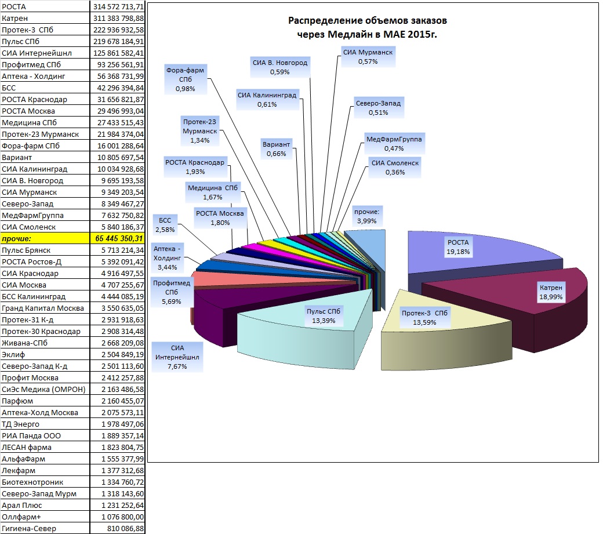Image resolution: width=603 pixels, height=534 pixels.
Task: Click the Оллфарм+ table cell
Action: (x=45, y=517)
